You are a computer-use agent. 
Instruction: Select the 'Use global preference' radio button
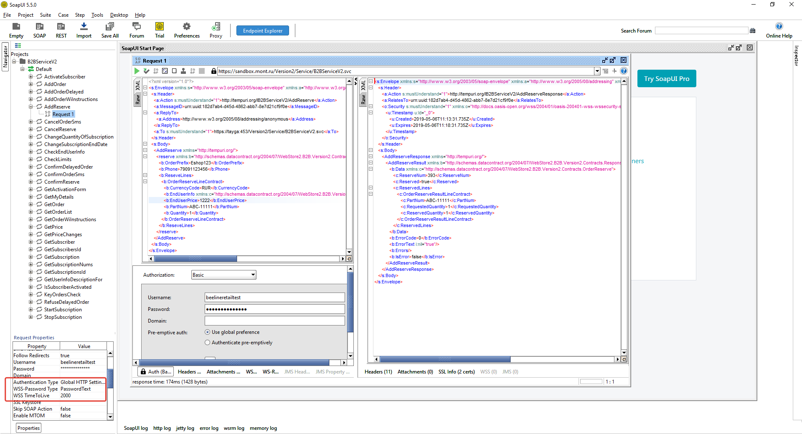pyautogui.click(x=208, y=332)
